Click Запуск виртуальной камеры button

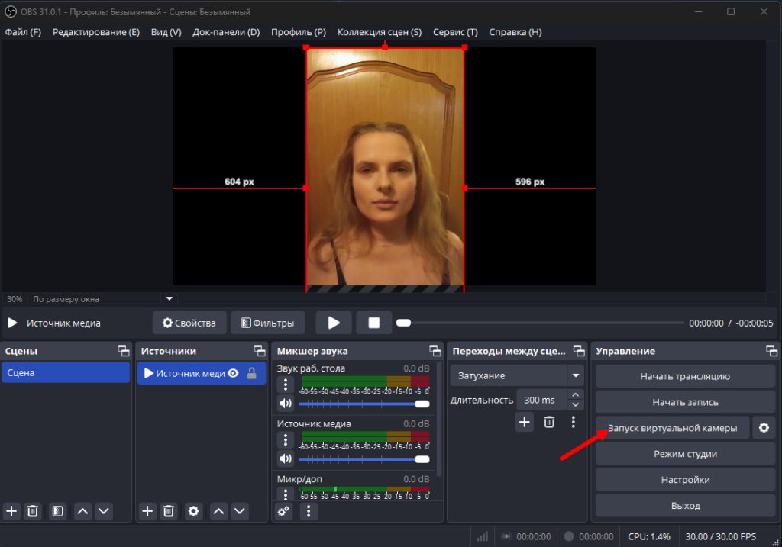(673, 428)
